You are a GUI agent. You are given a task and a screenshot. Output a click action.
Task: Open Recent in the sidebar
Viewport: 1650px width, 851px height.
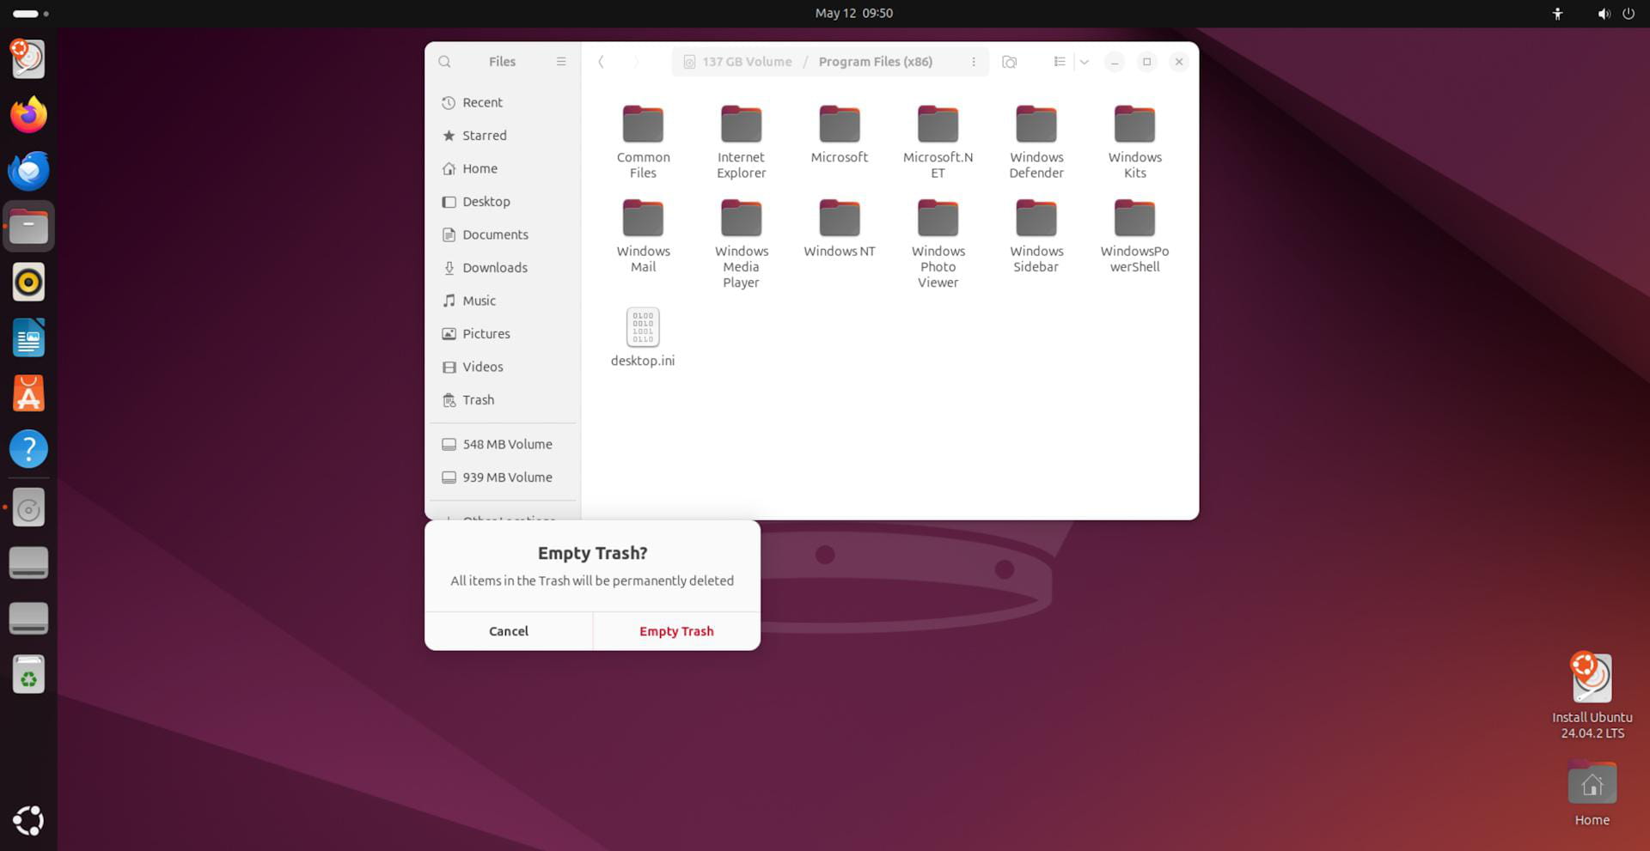tap(503, 102)
